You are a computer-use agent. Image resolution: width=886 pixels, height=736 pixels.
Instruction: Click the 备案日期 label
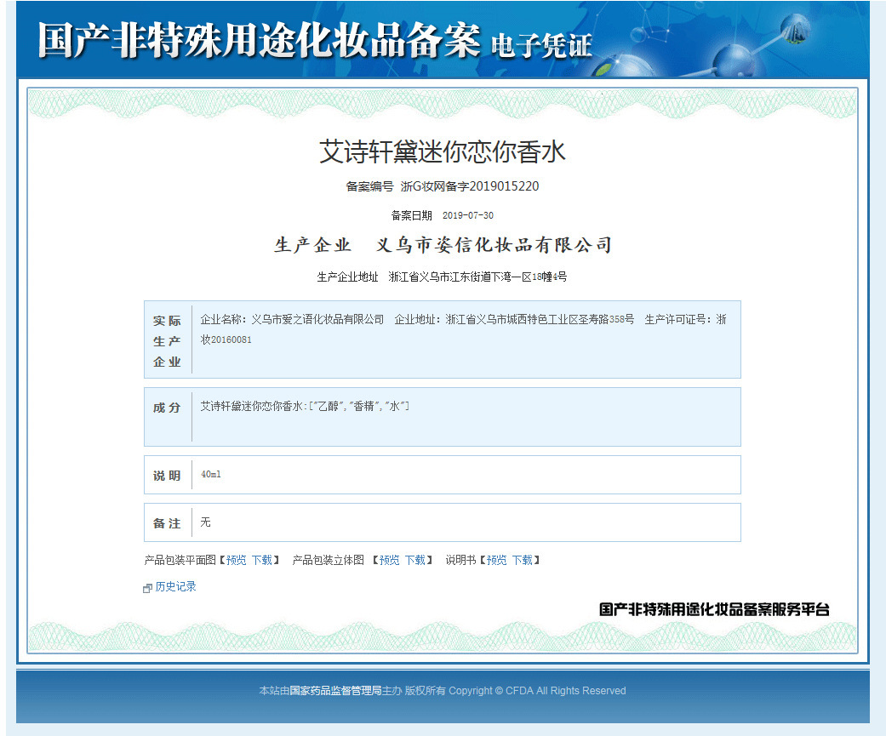[x=411, y=215]
